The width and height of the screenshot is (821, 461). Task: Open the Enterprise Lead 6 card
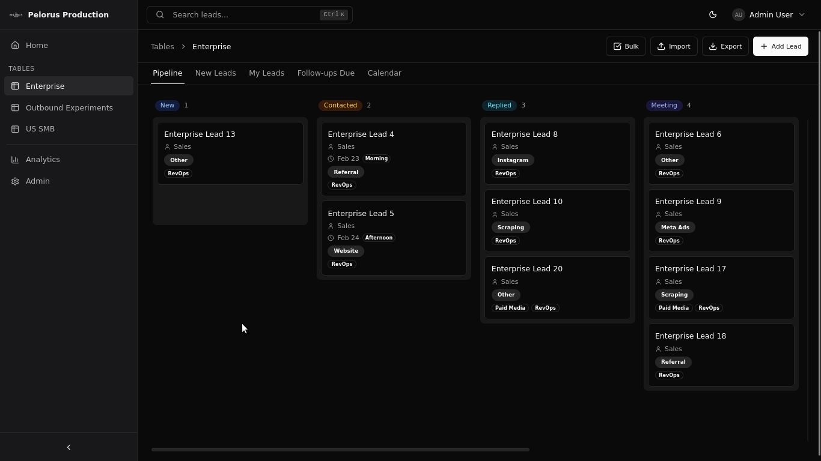[721, 153]
